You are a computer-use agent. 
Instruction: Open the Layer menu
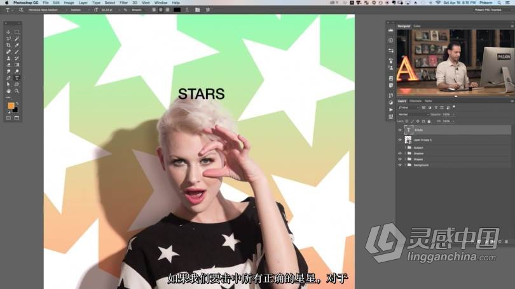pos(83,3)
